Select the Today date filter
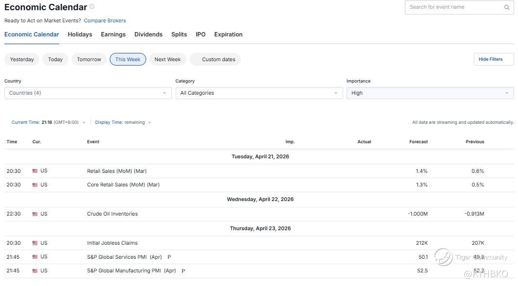The height and width of the screenshot is (286, 518). coord(55,59)
